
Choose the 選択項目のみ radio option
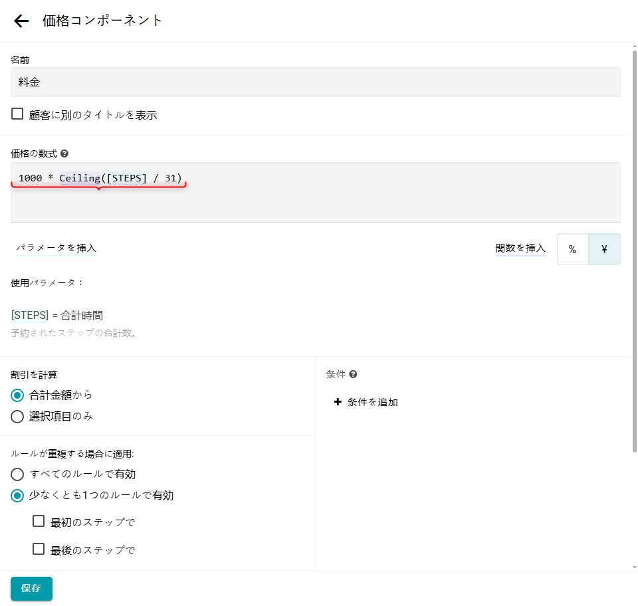(x=18, y=417)
